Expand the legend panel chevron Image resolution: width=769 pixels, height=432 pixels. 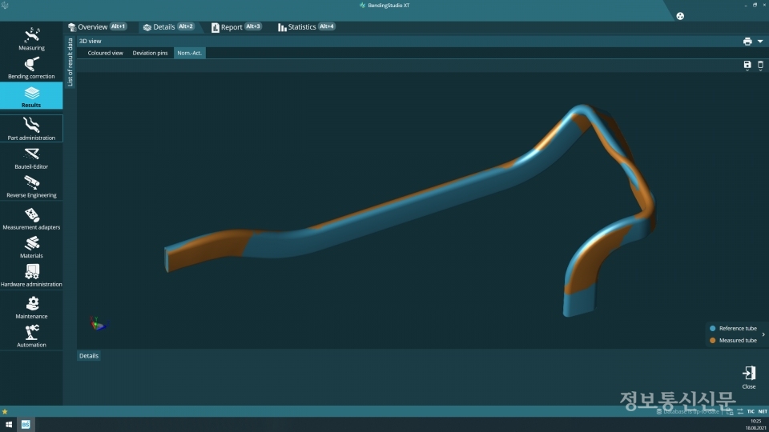click(x=763, y=334)
